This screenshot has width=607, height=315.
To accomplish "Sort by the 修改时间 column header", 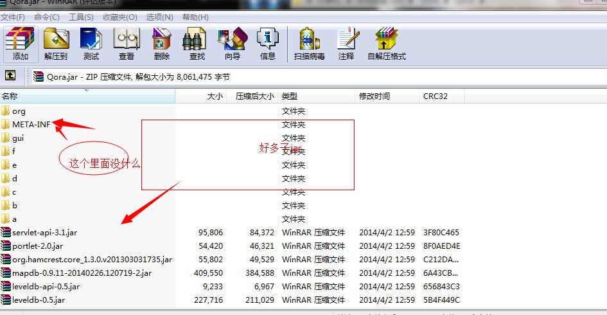I will point(387,96).
